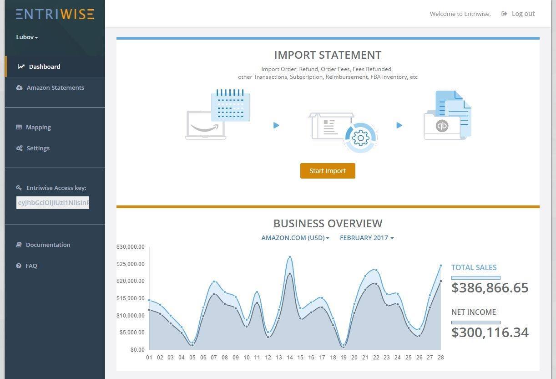556x379 pixels.
Task: Click the TOTAL SALES label
Action: click(474, 267)
